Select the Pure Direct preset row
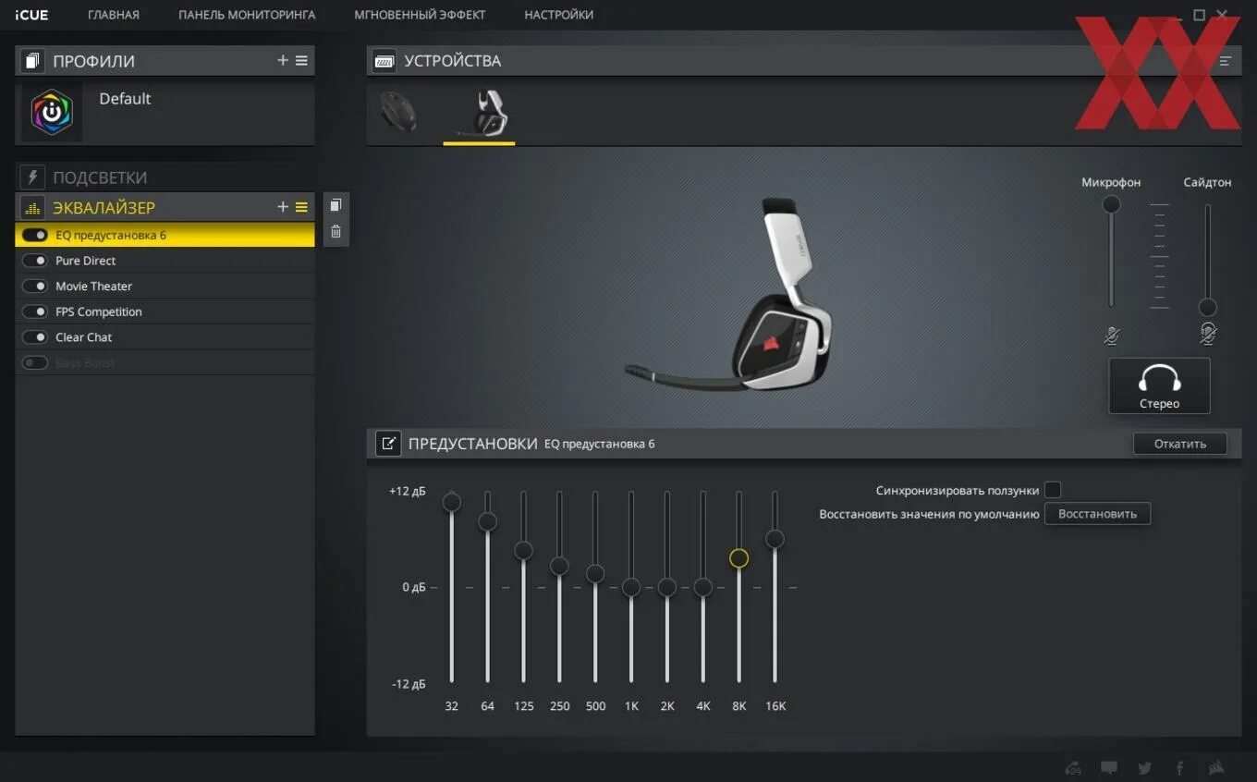This screenshot has height=782, width=1257. pos(165,261)
